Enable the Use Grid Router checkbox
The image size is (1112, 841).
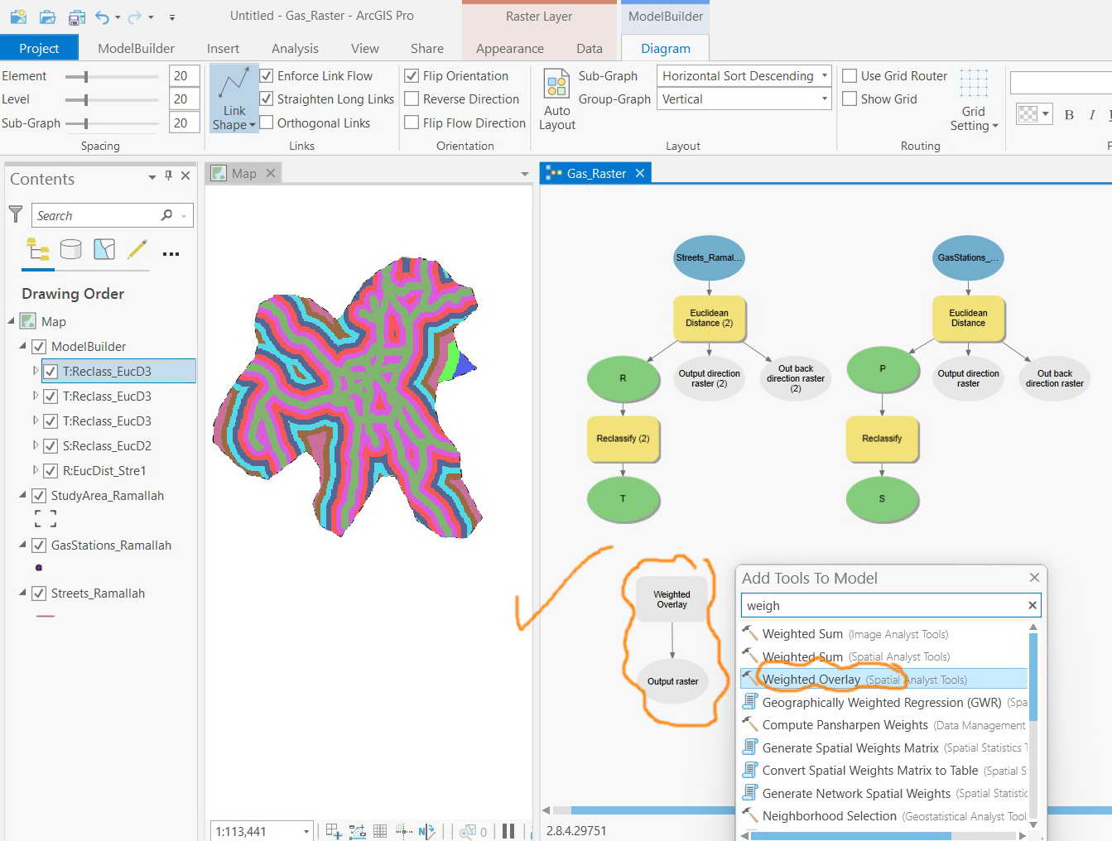pos(850,75)
